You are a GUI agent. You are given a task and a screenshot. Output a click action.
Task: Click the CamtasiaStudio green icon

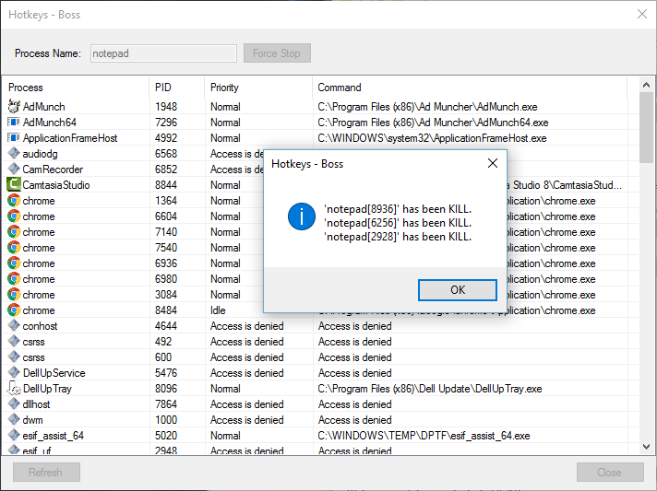14,184
